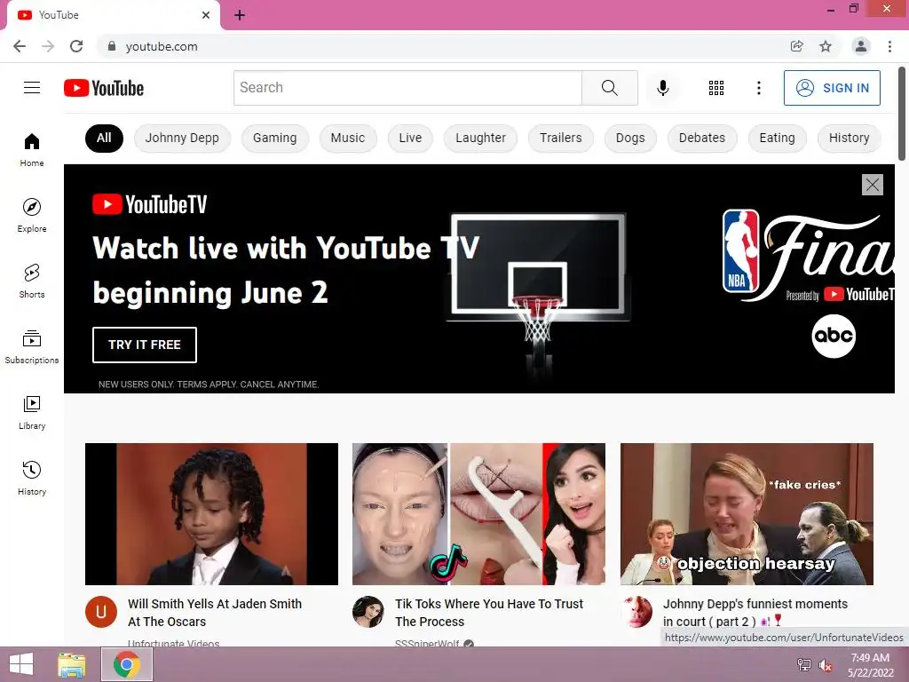Click the browser back arrow
909x682 pixels.
pos(20,46)
